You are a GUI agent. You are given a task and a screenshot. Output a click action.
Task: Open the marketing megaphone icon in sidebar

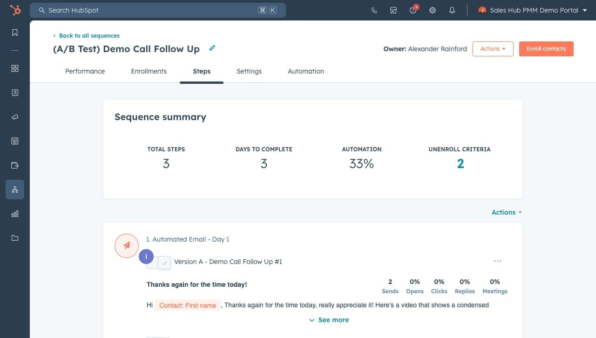pos(15,117)
